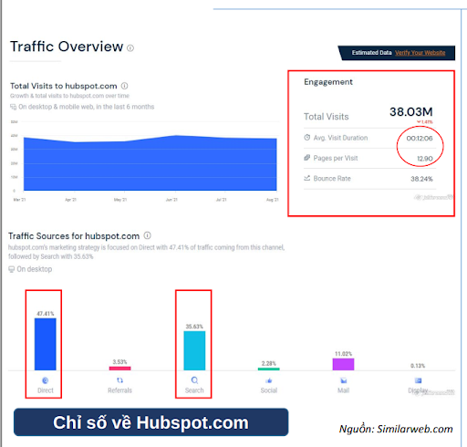
Task: Click the Direct traffic source icon
Action: 45,380
